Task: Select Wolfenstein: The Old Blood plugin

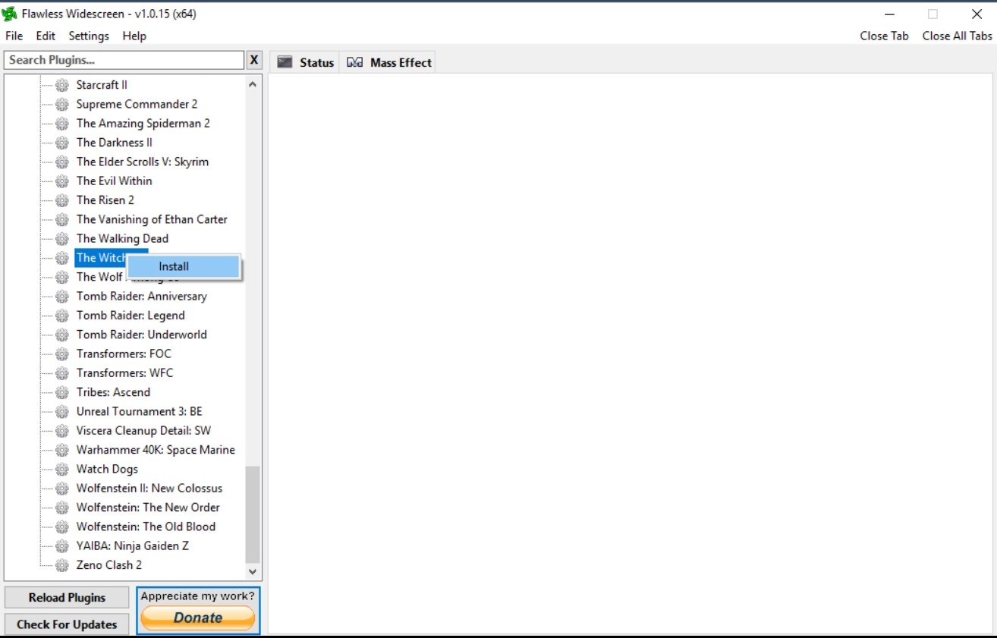Action: 146,526
